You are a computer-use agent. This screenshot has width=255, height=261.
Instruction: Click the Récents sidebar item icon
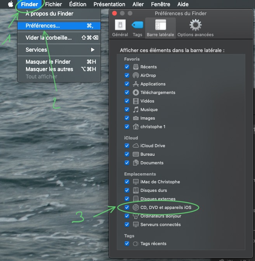point(136,67)
